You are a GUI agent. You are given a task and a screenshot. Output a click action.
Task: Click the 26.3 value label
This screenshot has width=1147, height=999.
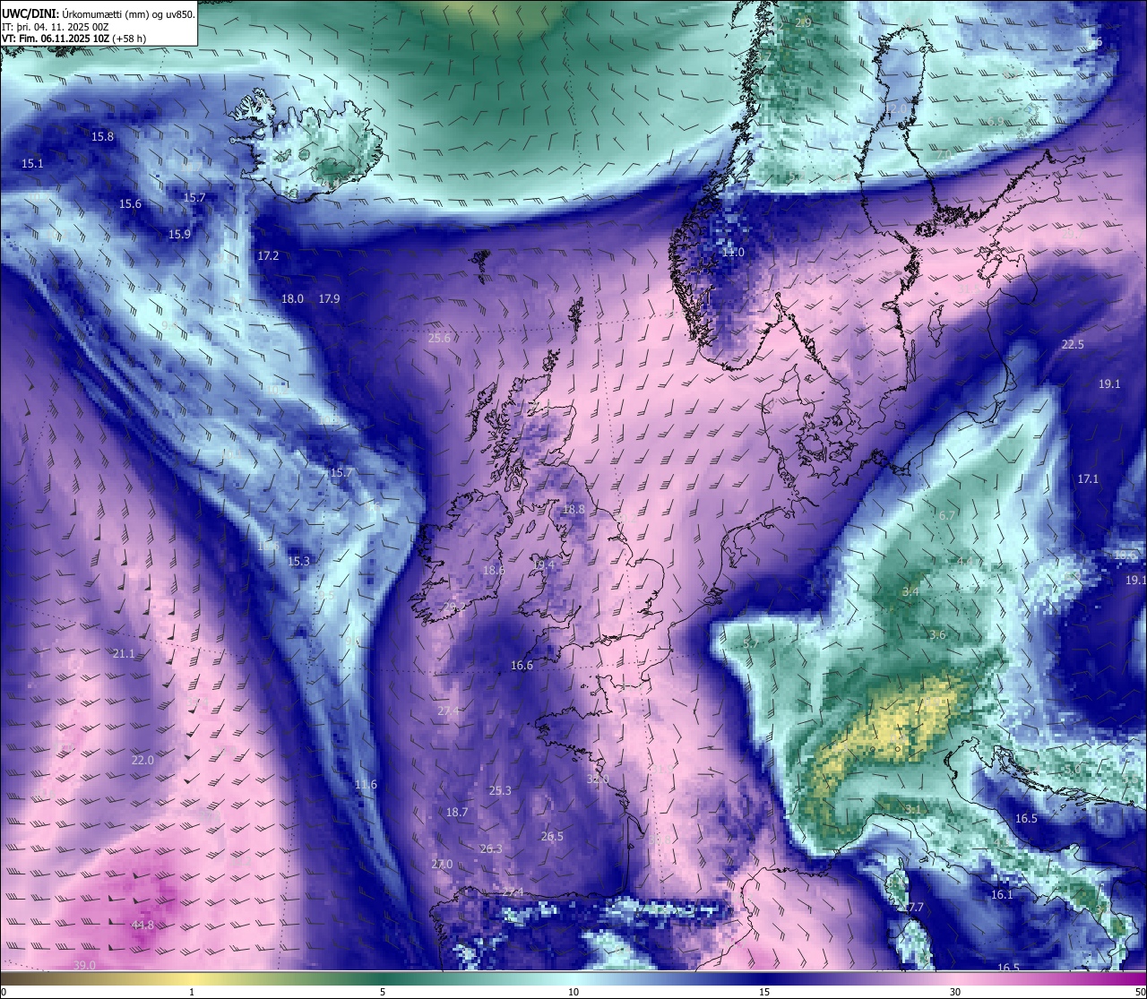point(491,849)
